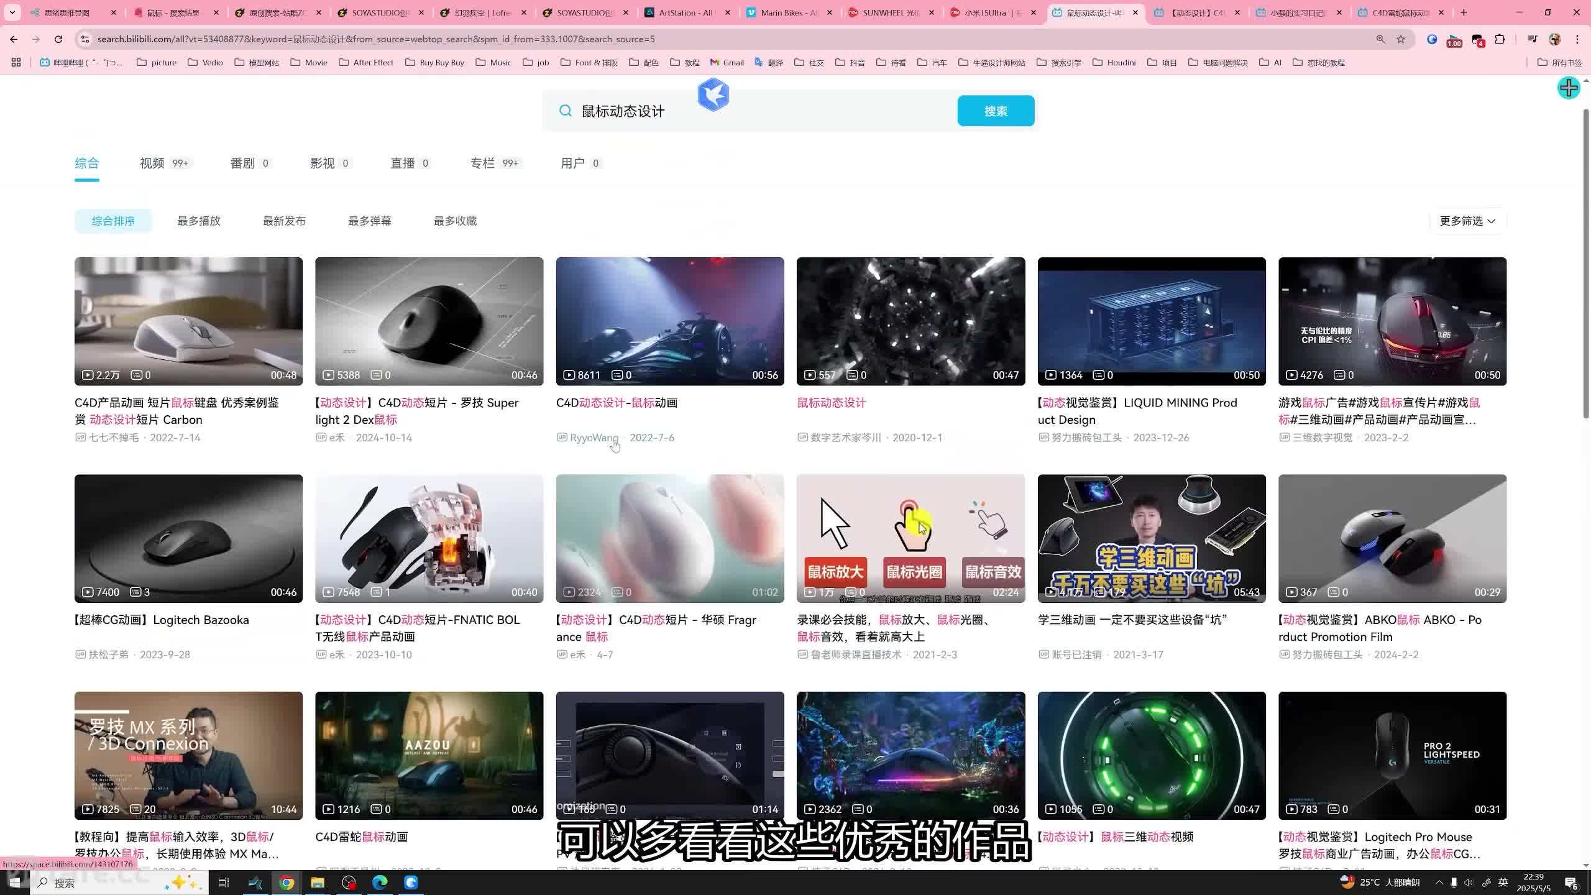Viewport: 1591px width, 895px height.
Task: Open File Explorer from the taskbar
Action: point(318,883)
